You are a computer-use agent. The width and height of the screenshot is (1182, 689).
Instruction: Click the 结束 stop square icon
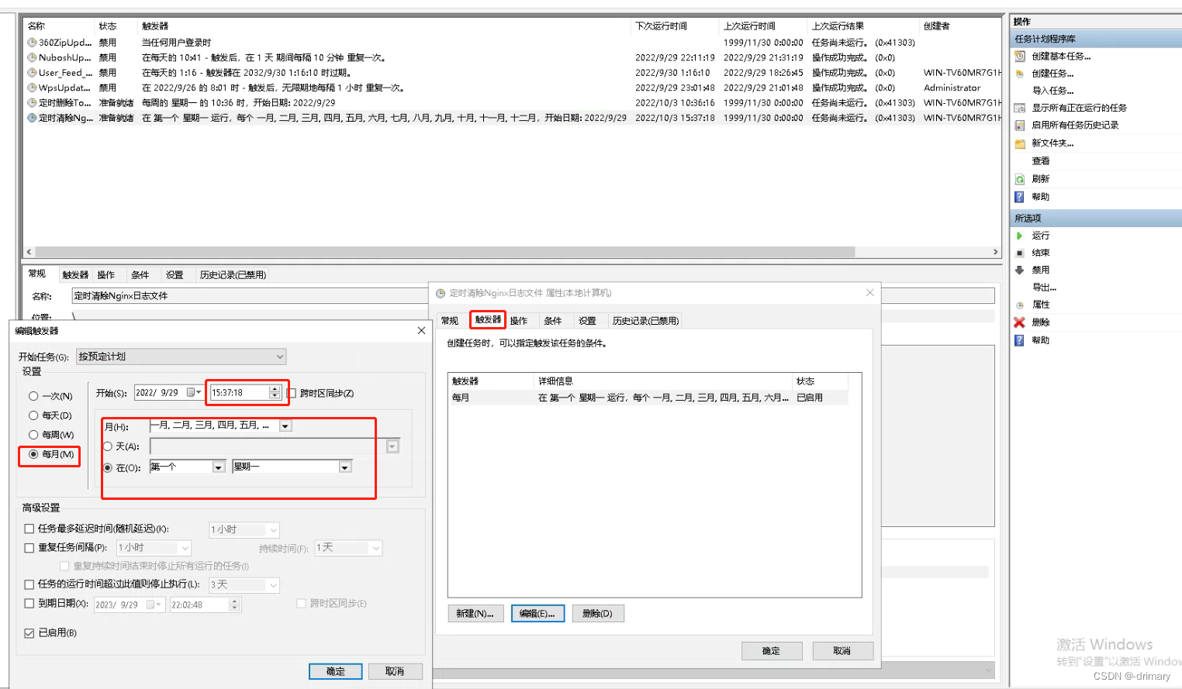[x=1020, y=253]
